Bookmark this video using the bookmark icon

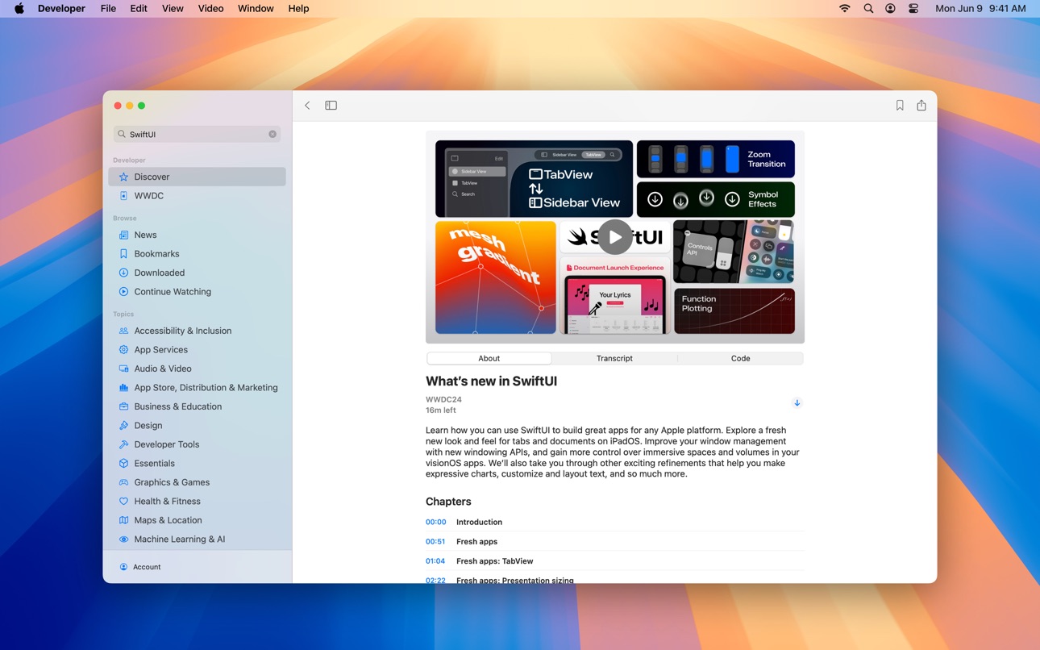pyautogui.click(x=900, y=106)
